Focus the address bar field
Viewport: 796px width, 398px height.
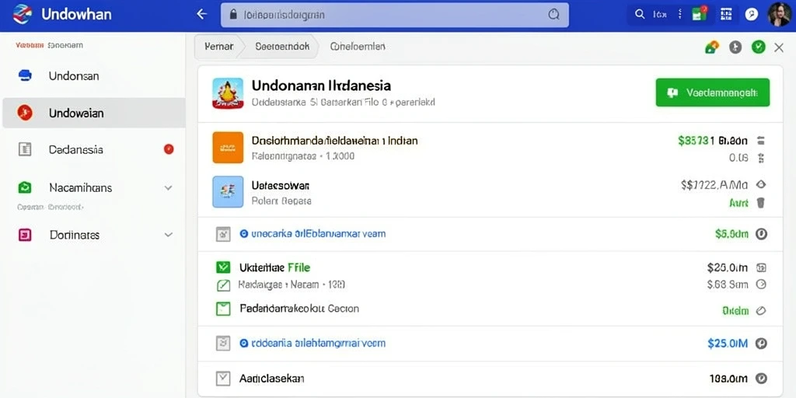394,15
